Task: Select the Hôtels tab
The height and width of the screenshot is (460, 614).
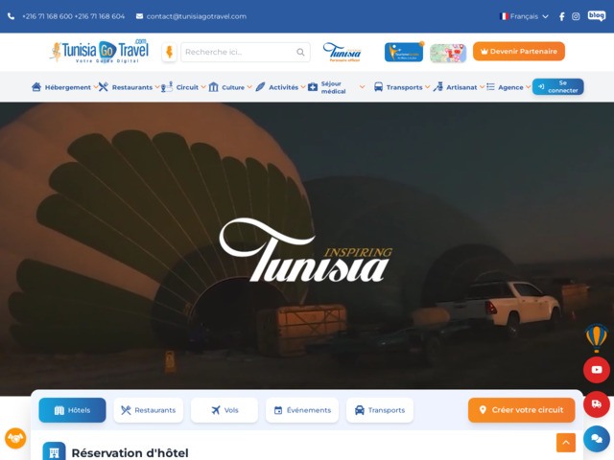Action: pyautogui.click(x=73, y=410)
